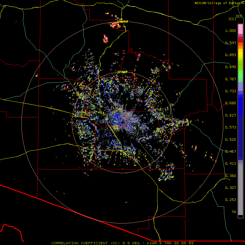Click the 0.573 color scale value
The height and width of the screenshot is (245, 245).
pos(231,127)
